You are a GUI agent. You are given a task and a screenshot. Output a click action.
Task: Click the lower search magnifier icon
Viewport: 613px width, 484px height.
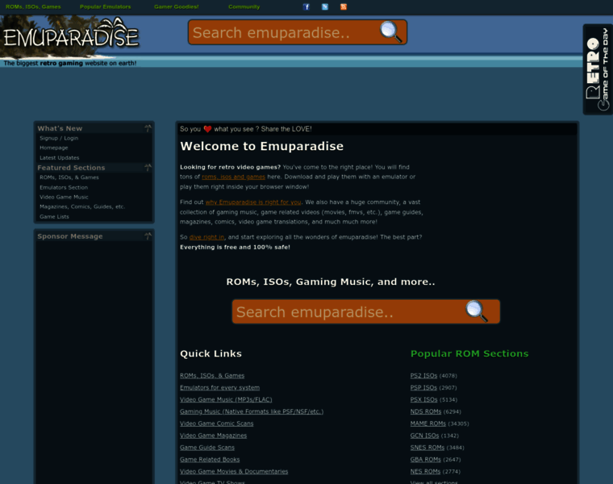476,311
